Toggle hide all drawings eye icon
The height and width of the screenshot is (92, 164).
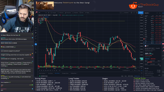pos(36,49)
